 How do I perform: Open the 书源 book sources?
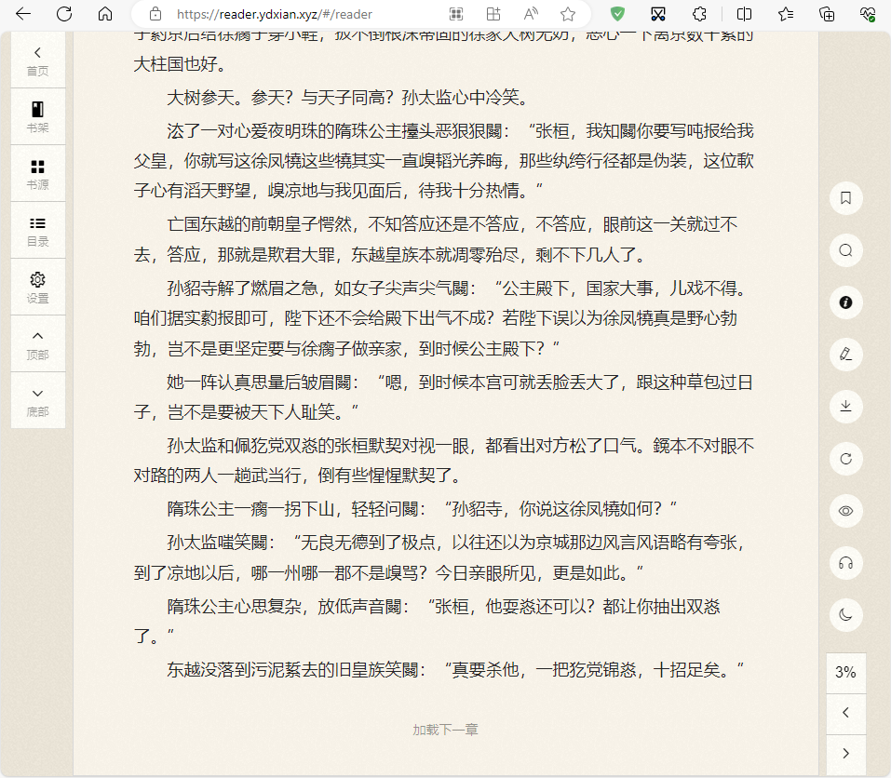click(x=38, y=174)
